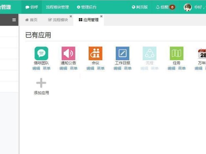Click 编辑 under 会议
The height and width of the screenshot is (154, 206).
click(90, 68)
